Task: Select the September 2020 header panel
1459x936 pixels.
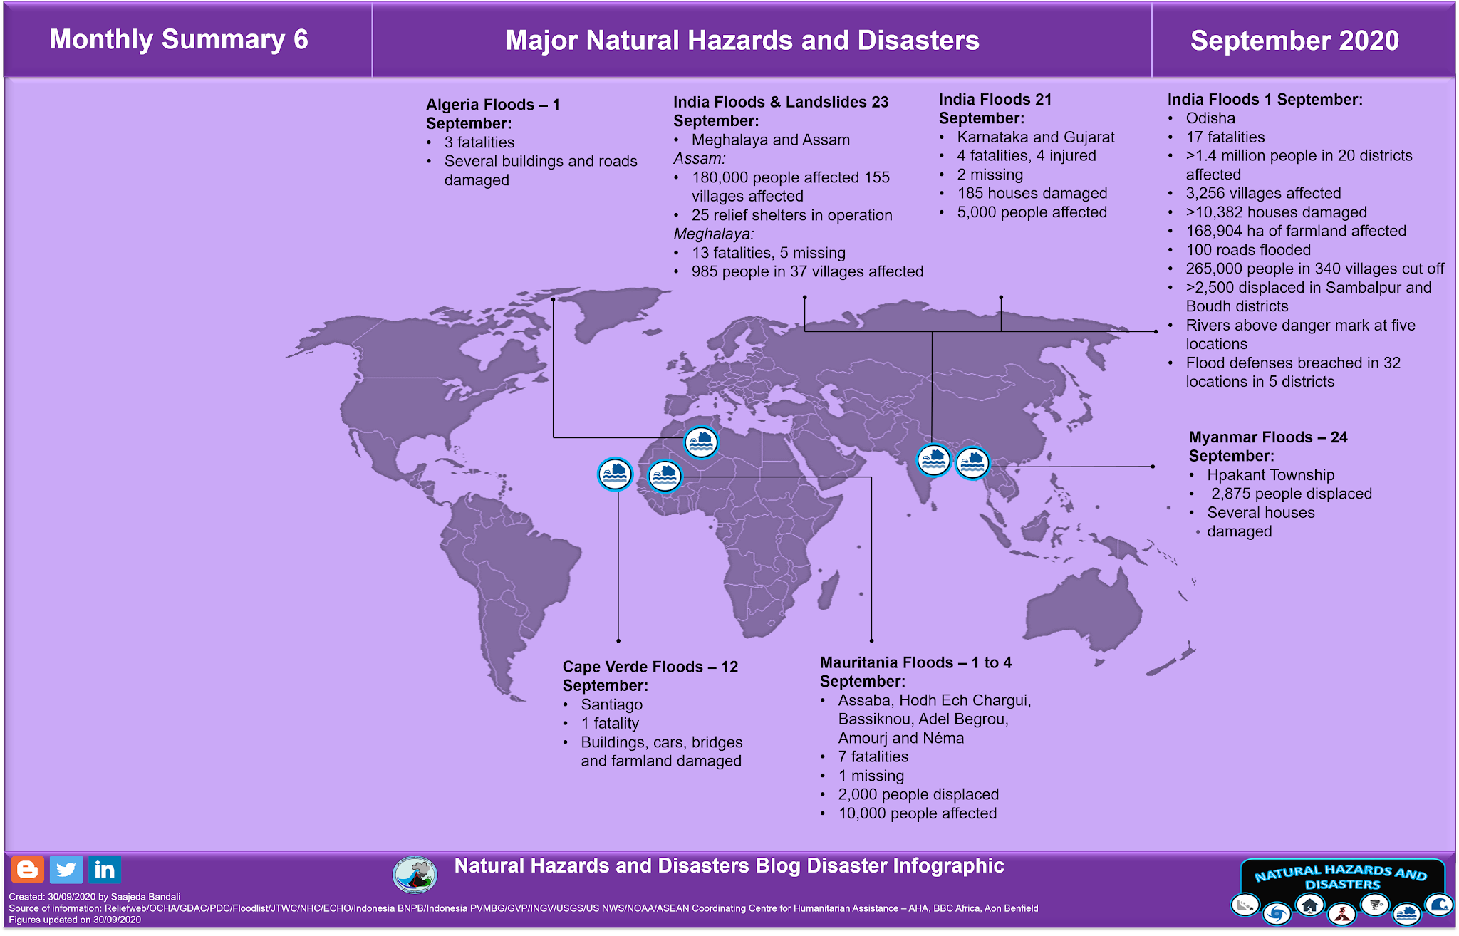Action: (x=1294, y=41)
